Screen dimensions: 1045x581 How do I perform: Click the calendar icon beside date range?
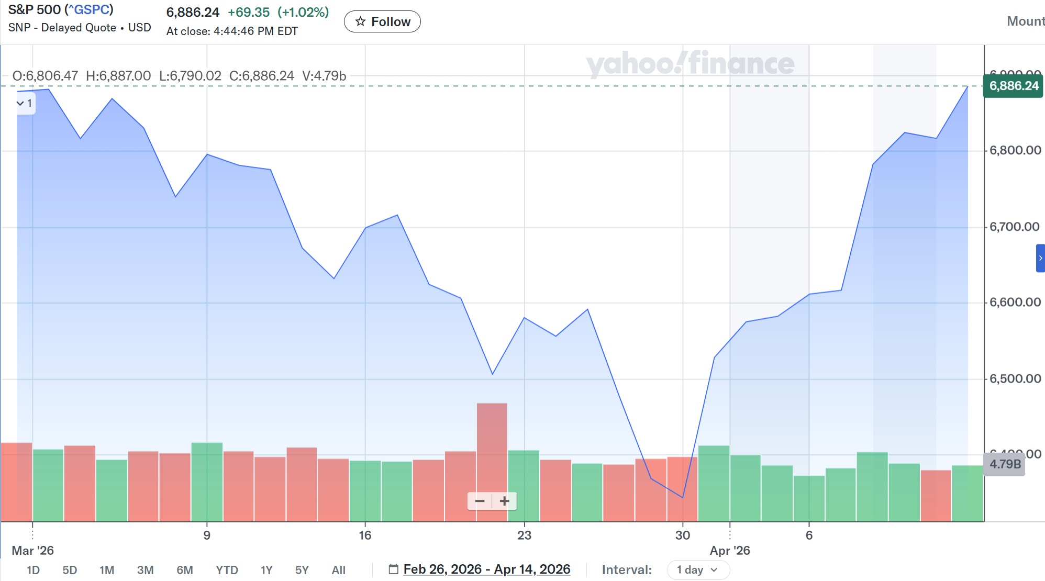(394, 569)
